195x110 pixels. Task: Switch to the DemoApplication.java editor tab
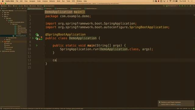[35, 9]
